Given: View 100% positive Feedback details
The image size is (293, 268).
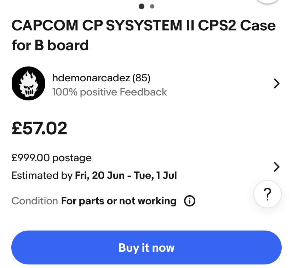Looking at the screenshot, I should pos(110,92).
